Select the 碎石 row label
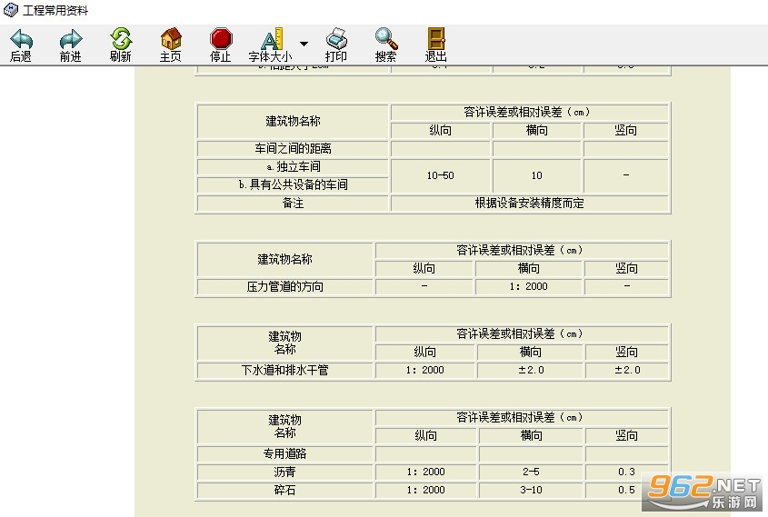Image resolution: width=768 pixels, height=517 pixels. [x=285, y=490]
